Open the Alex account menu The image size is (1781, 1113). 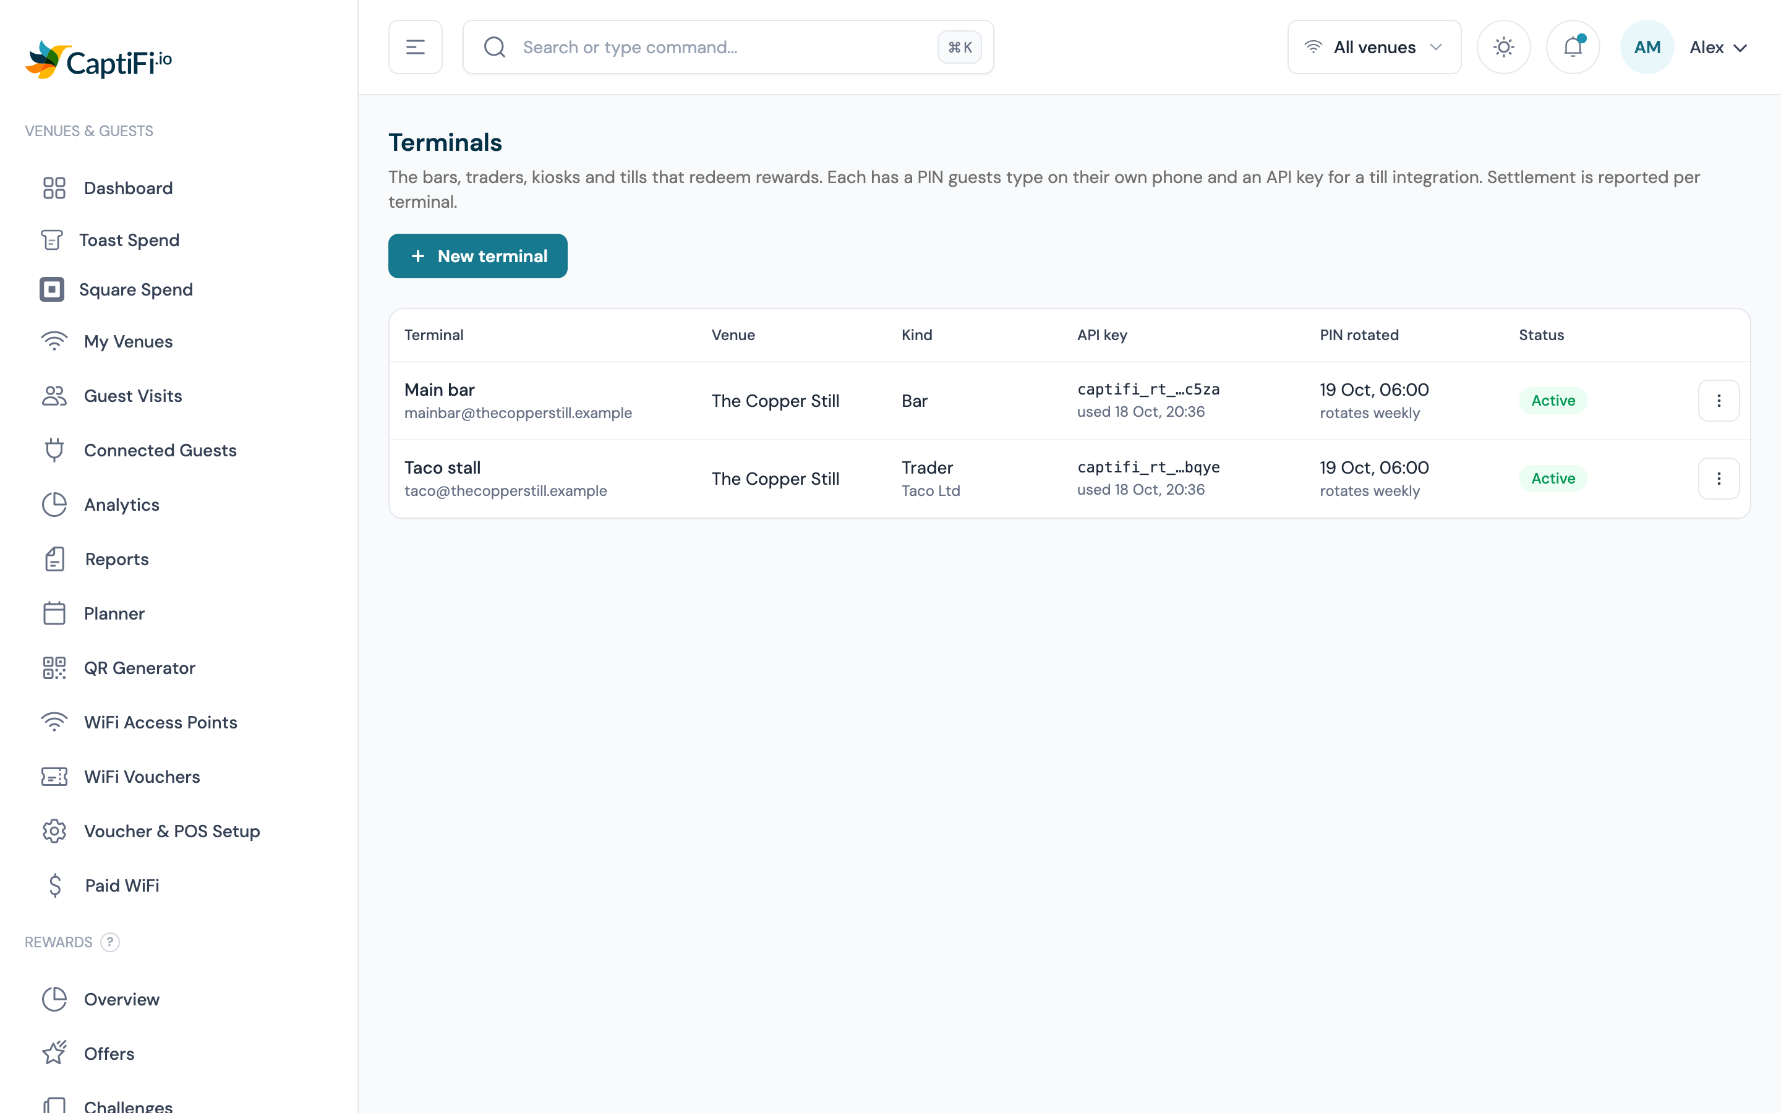click(1718, 47)
